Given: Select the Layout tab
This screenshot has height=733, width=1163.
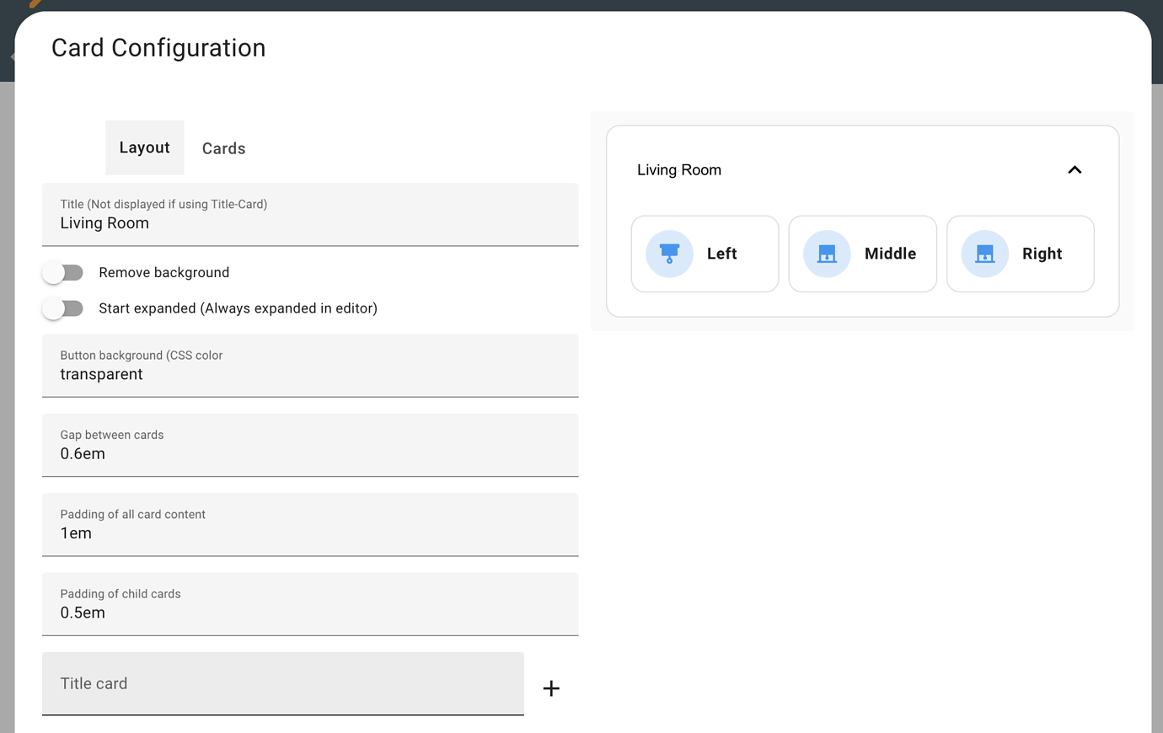Looking at the screenshot, I should pos(144,147).
